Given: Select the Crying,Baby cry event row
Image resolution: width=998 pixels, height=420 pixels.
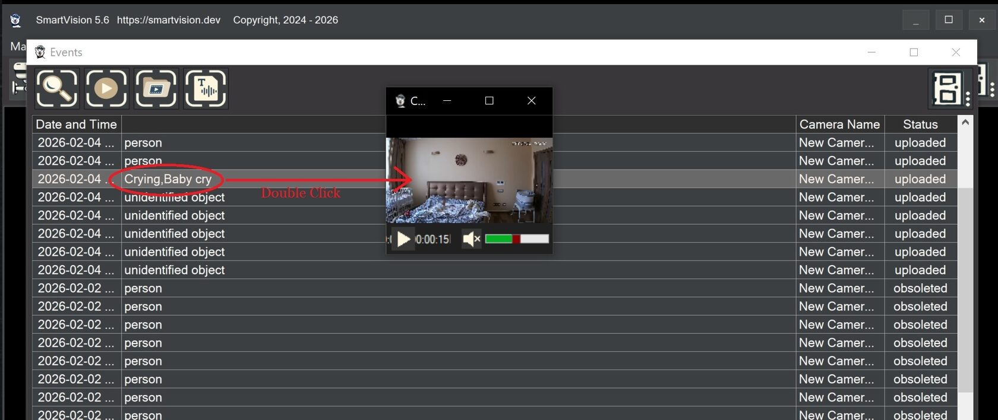Looking at the screenshot, I should point(494,179).
